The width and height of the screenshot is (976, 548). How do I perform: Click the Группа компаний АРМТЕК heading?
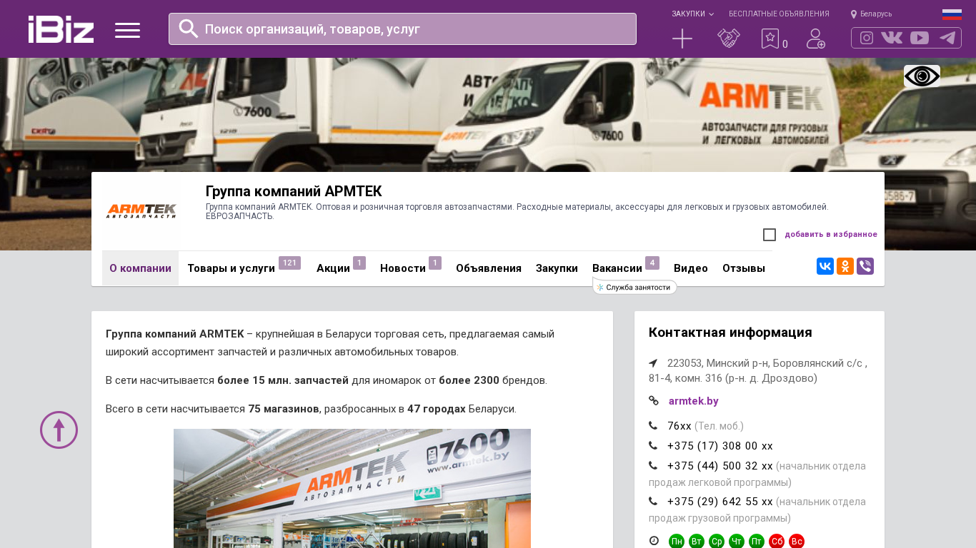294,191
